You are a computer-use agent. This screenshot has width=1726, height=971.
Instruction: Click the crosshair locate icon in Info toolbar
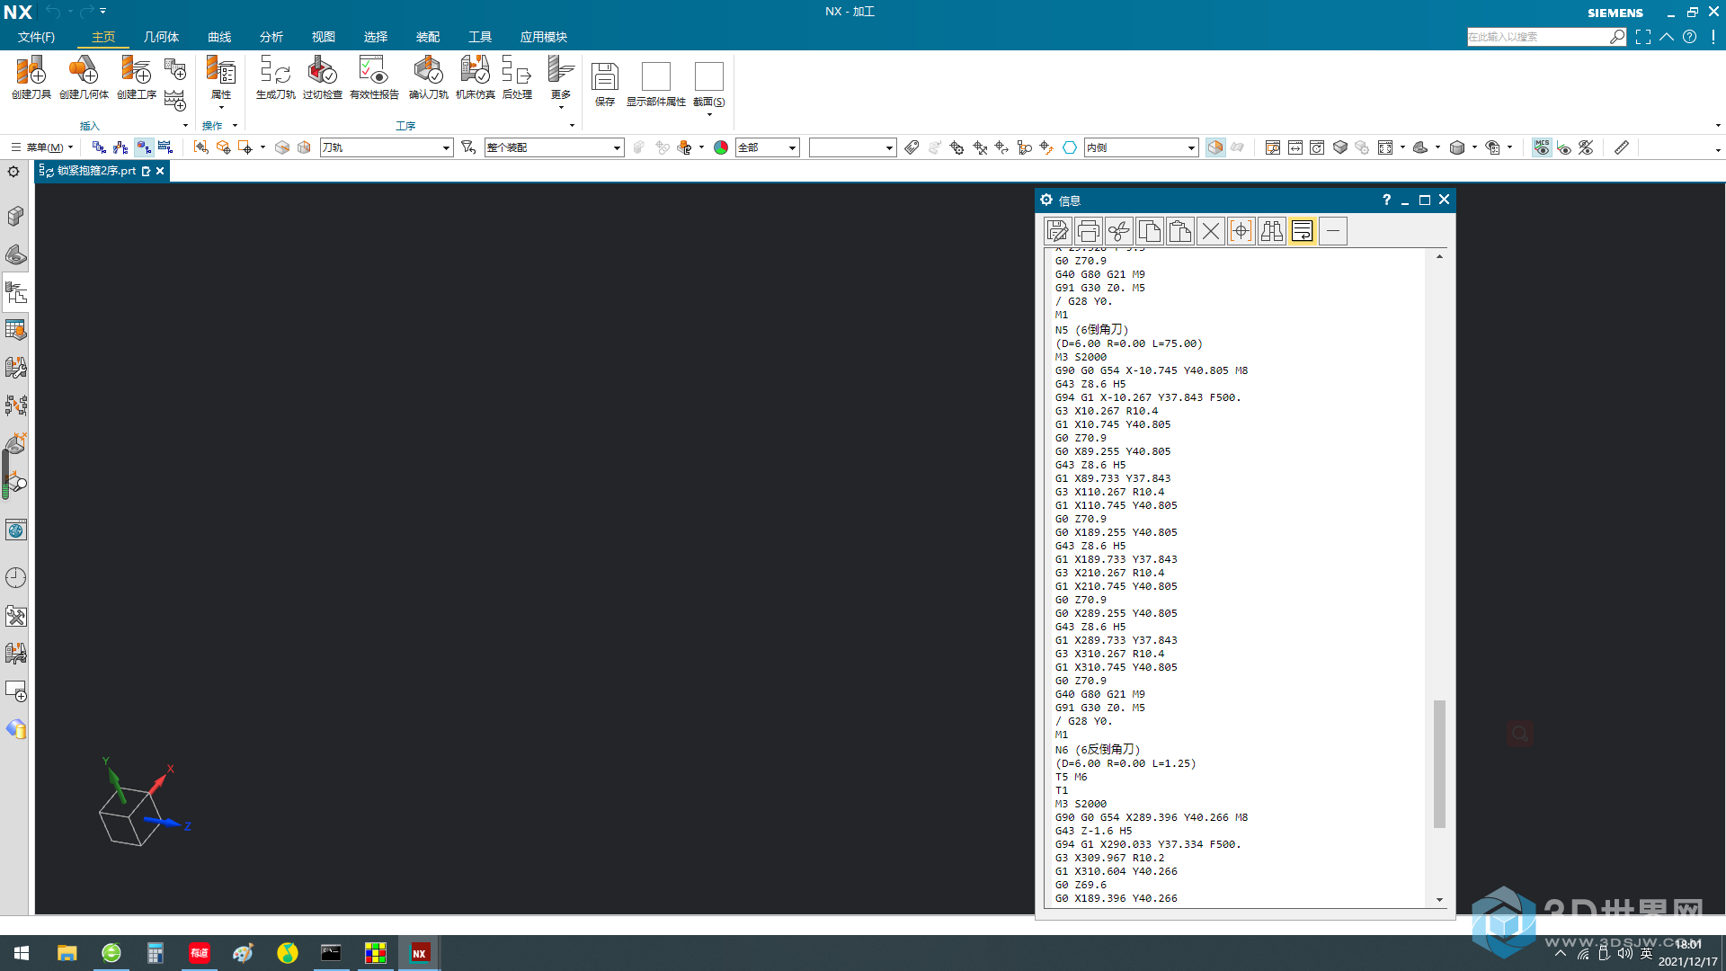click(x=1241, y=231)
